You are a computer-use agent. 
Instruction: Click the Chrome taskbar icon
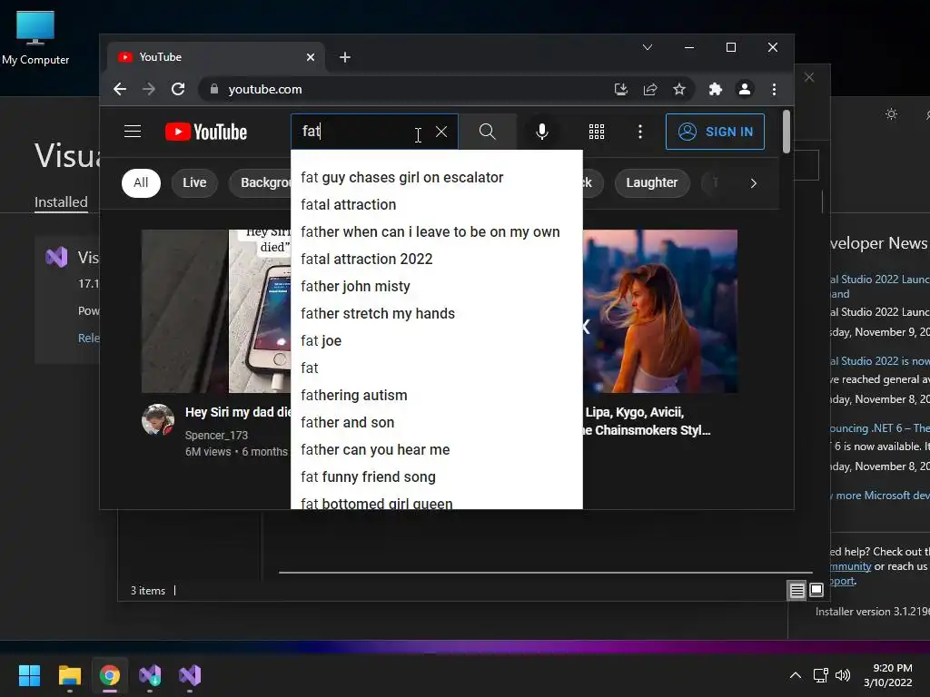[110, 675]
